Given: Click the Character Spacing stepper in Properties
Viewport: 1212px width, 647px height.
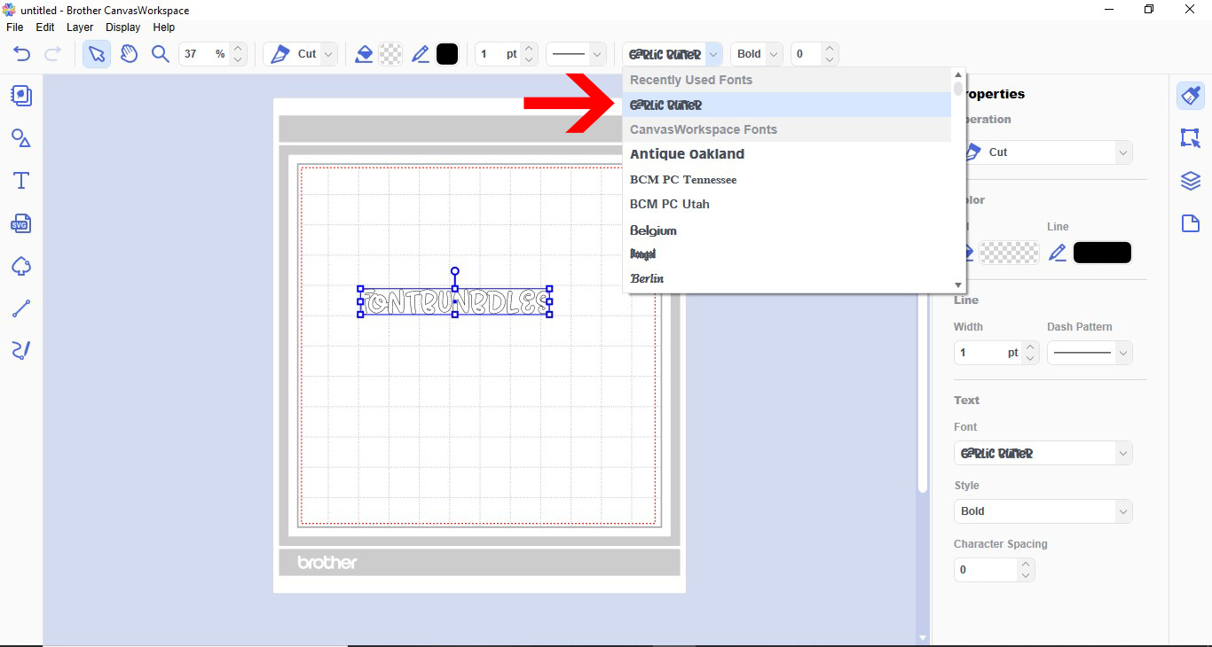Looking at the screenshot, I should [1027, 570].
